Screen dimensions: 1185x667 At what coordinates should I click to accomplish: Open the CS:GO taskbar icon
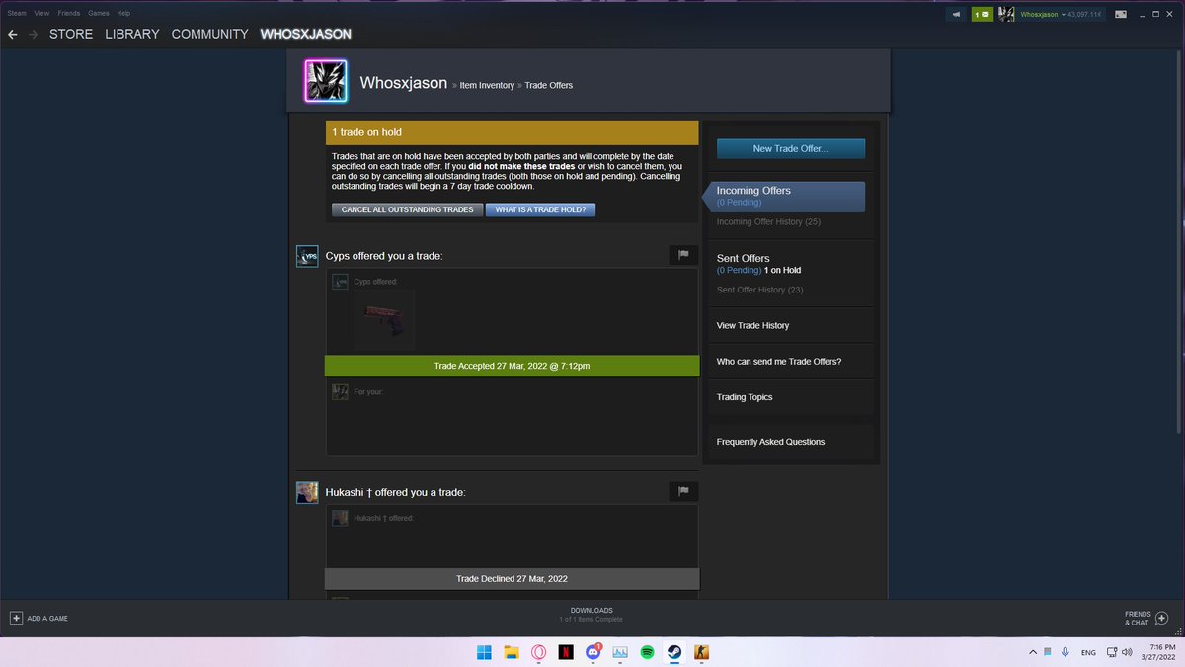(x=700, y=652)
